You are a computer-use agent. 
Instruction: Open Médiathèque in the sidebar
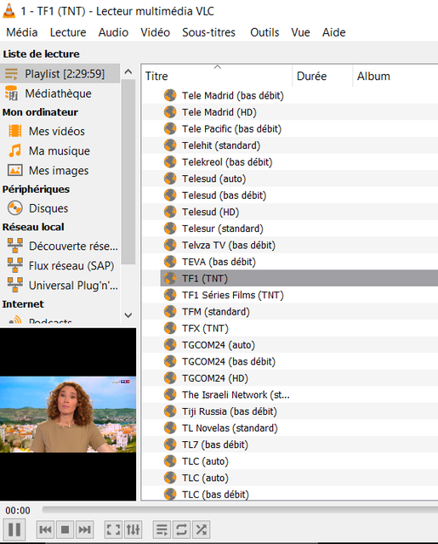[60, 93]
